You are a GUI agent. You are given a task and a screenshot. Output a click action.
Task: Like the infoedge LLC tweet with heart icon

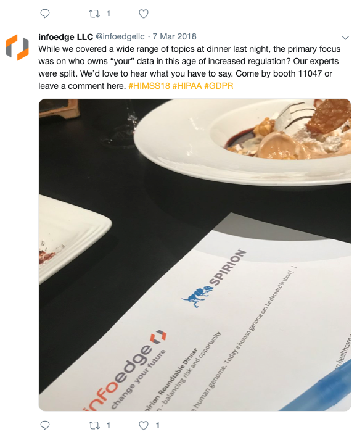point(144,425)
